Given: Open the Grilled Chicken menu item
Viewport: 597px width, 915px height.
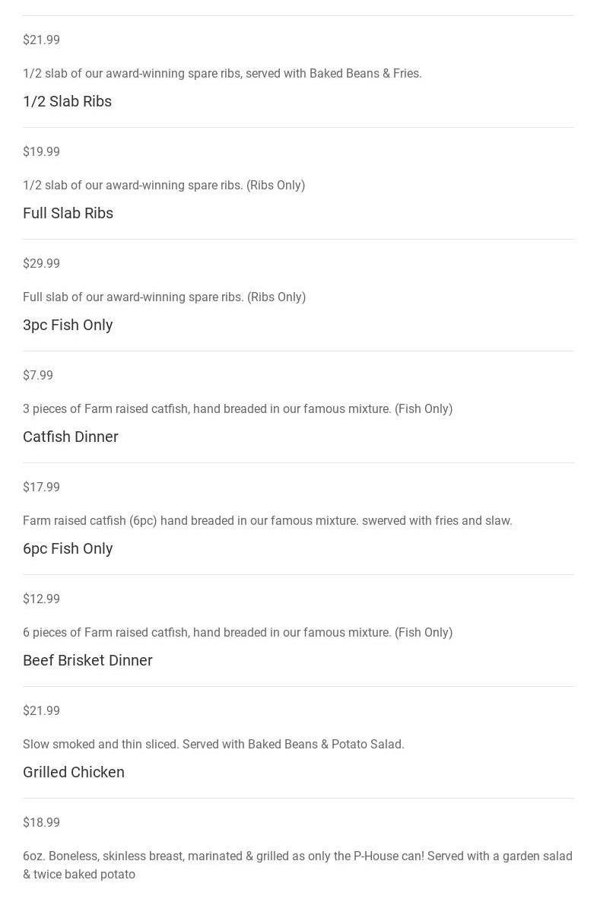Looking at the screenshot, I should tap(74, 772).
